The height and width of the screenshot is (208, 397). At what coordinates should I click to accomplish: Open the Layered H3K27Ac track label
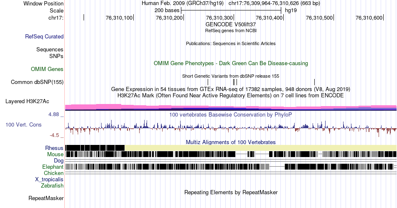tap(27, 101)
